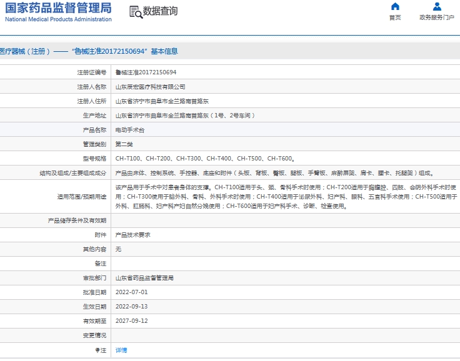Viewport: 460px width, 361px height.
Task: Click the 注册人住所 label
Action: point(91,101)
